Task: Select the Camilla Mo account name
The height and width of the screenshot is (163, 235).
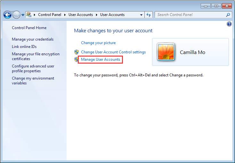Action: tap(192, 52)
